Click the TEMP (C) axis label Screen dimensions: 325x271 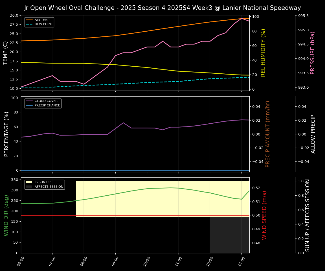(6, 53)
